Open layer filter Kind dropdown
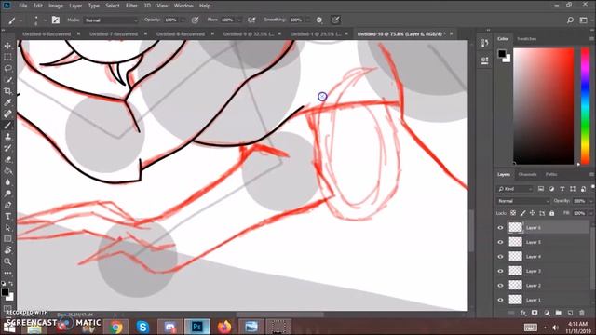 (515, 189)
